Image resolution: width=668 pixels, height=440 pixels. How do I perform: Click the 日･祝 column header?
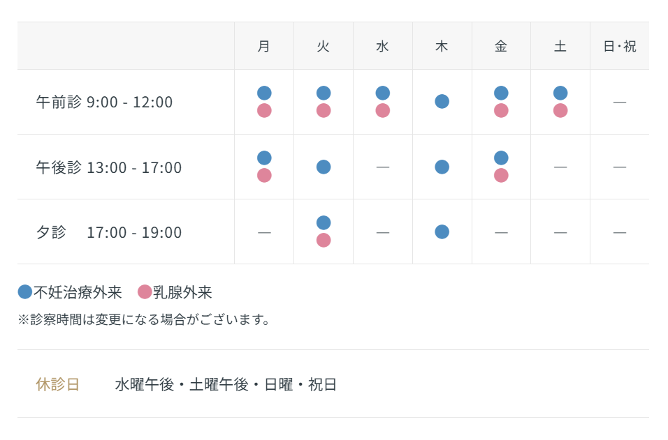[x=619, y=46]
